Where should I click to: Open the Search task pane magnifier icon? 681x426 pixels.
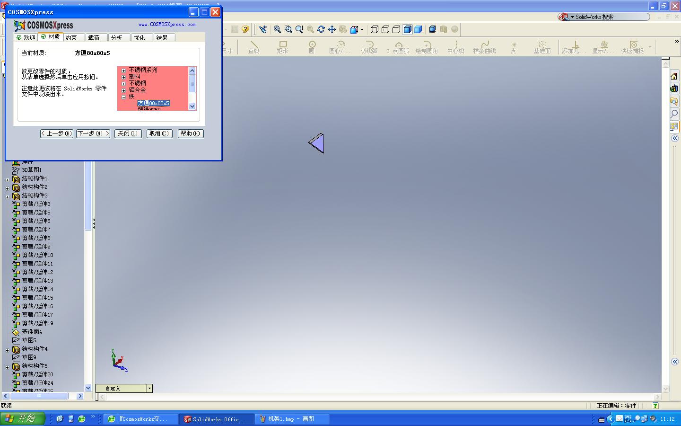pyautogui.click(x=674, y=114)
